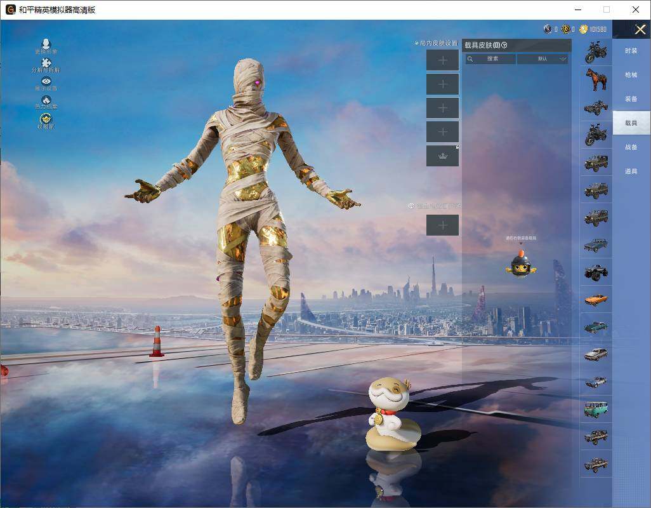Click the gold-and-black coin currency icon
The height and width of the screenshot is (508, 651).
(x=565, y=29)
